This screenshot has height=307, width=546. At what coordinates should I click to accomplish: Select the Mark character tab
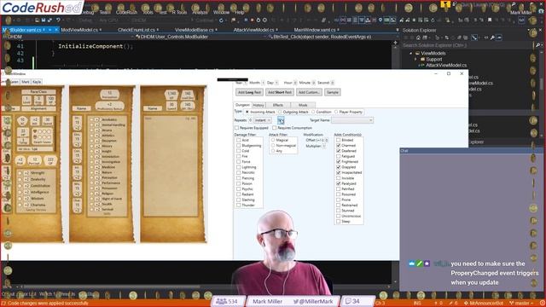pyautogui.click(x=26, y=82)
